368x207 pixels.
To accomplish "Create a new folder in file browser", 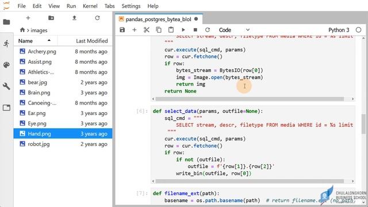I will (x=51, y=18).
